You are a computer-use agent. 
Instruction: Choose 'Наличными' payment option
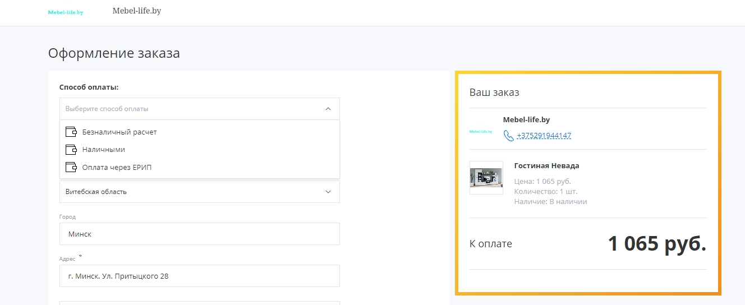[x=199, y=150]
